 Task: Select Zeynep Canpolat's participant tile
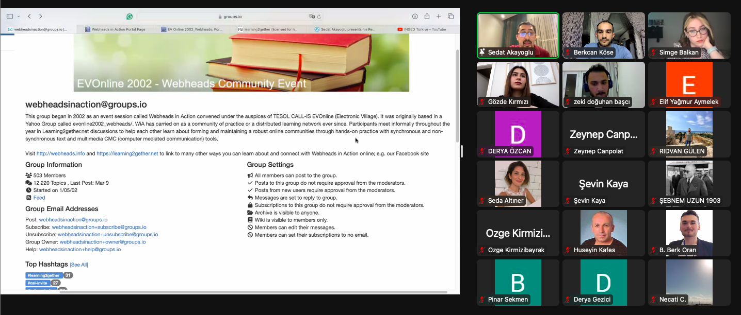(x=604, y=134)
